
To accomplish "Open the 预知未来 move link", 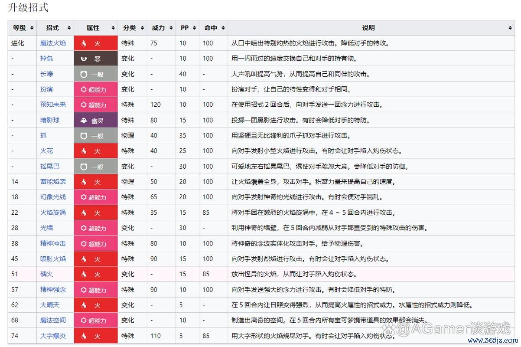I will tap(53, 105).
